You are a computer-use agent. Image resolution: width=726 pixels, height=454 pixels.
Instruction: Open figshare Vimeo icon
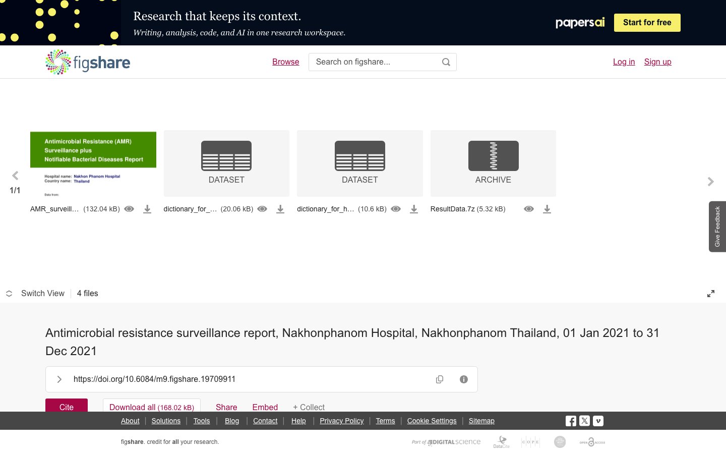tap(598, 421)
